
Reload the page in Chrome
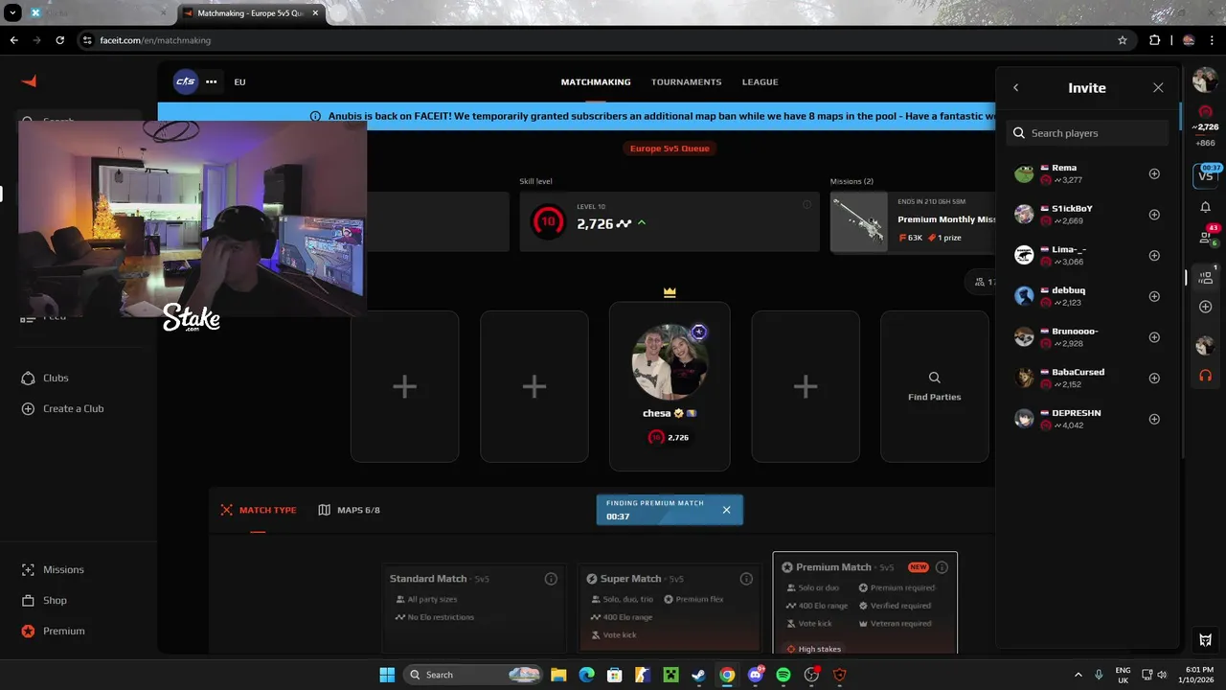(x=60, y=40)
